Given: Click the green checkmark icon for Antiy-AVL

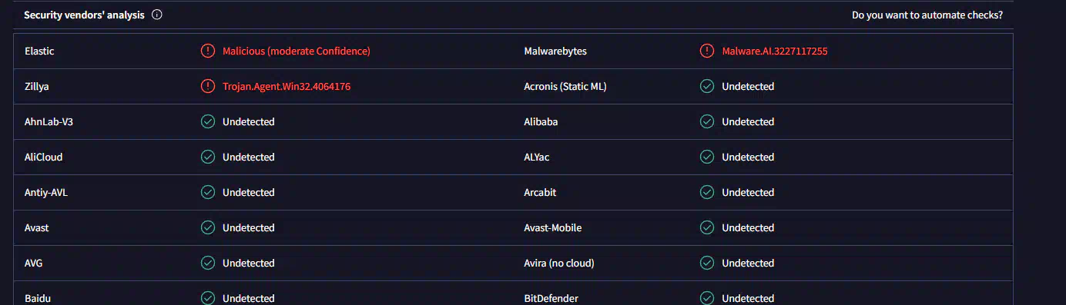Looking at the screenshot, I should tap(208, 192).
